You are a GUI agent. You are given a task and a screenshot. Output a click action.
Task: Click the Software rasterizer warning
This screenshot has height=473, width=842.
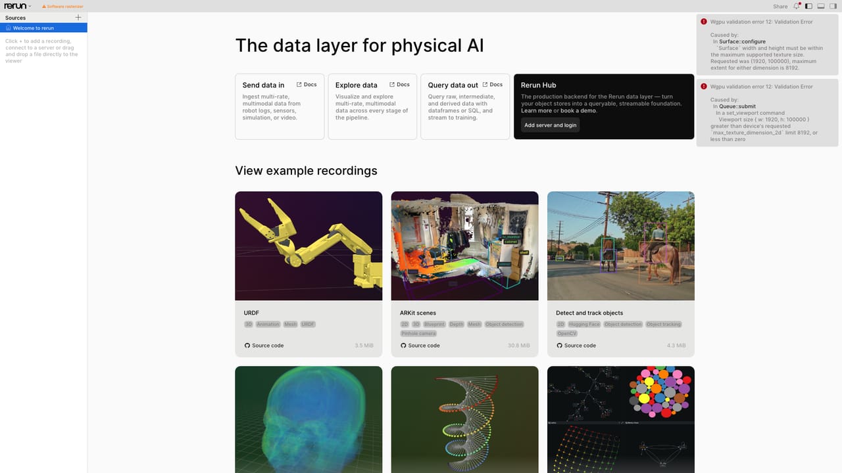point(62,6)
